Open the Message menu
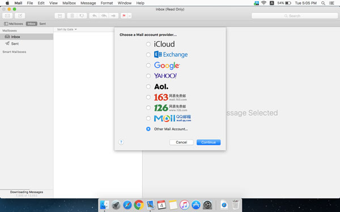The width and height of the screenshot is (340, 212). click(x=88, y=3)
